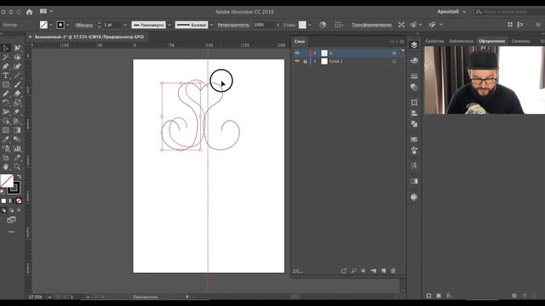Viewport: 545px width, 306px height.
Task: Set paint mode to None
Action: click(x=19, y=201)
